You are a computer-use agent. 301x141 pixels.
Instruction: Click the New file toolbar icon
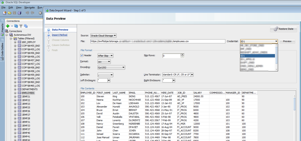coord(4,13)
